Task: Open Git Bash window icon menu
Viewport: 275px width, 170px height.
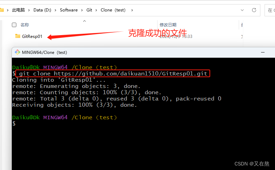Action: [17, 52]
